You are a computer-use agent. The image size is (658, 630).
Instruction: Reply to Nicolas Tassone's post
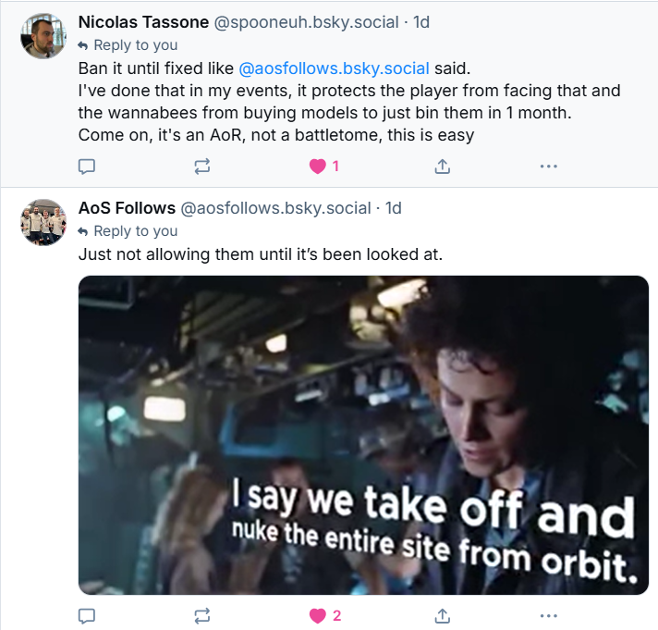coord(87,167)
